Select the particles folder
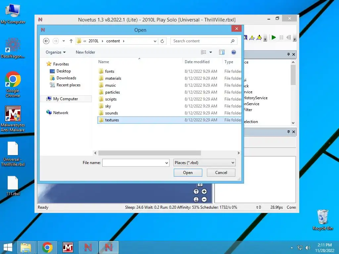This screenshot has width=339, height=254. point(169,92)
